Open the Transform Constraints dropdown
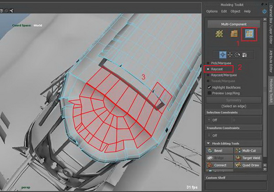Viewport: 274px width, 192px height. (233, 136)
